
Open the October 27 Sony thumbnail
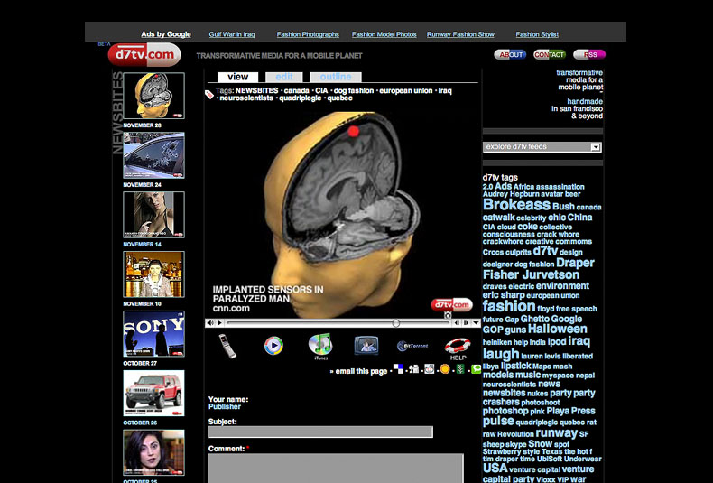(153, 334)
